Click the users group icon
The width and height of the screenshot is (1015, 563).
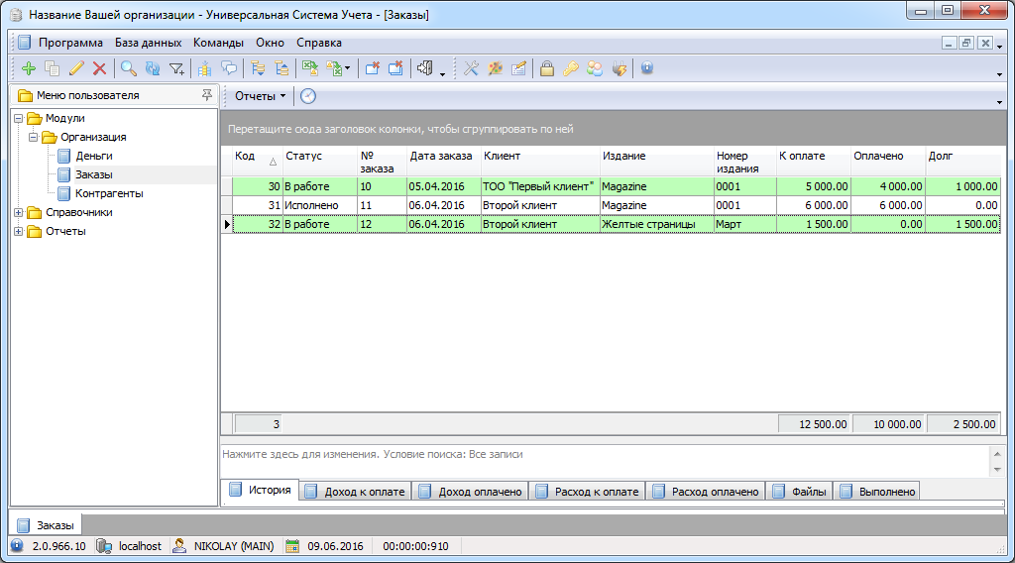tap(595, 68)
